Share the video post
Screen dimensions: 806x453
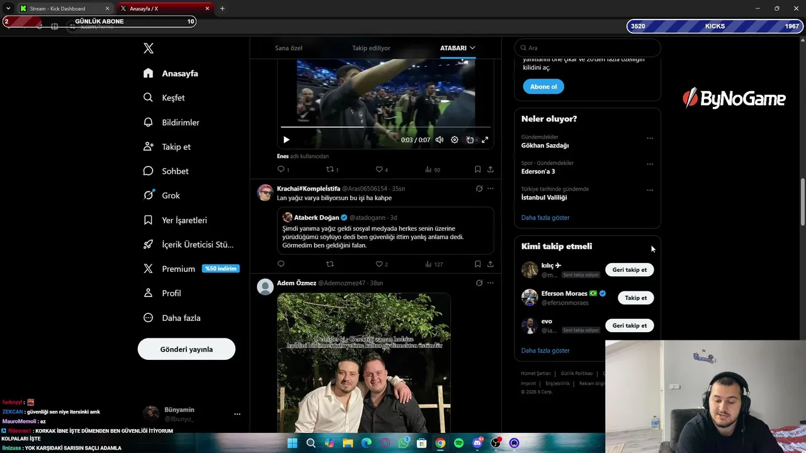pyautogui.click(x=491, y=169)
